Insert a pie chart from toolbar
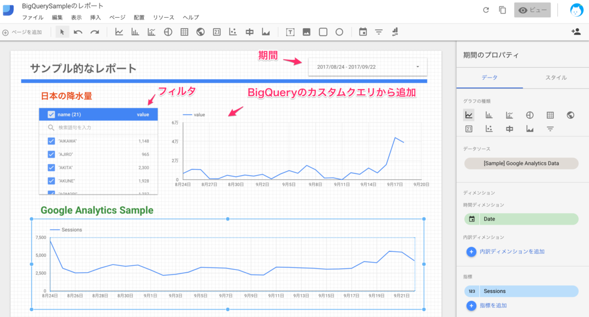The image size is (589, 317). click(168, 32)
